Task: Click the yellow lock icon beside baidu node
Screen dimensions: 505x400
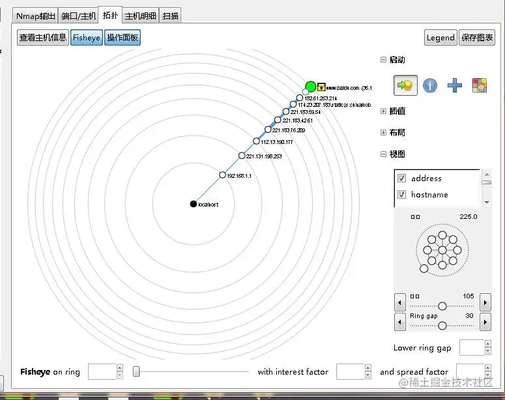Action: 321,87
